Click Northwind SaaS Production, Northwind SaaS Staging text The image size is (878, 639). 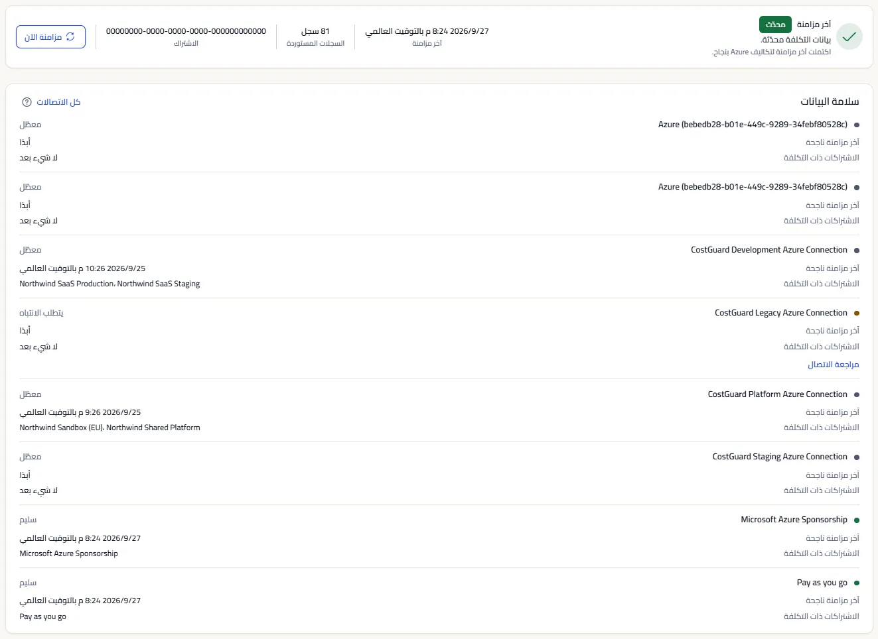110,284
